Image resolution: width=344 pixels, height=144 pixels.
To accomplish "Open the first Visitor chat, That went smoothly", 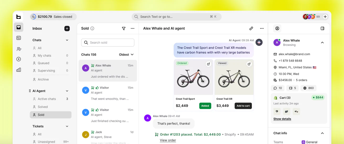I will (x=108, y=93).
